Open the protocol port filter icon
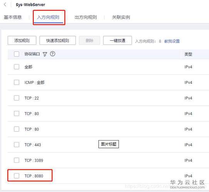Viewport: 209px width, 192px height. 45,54
